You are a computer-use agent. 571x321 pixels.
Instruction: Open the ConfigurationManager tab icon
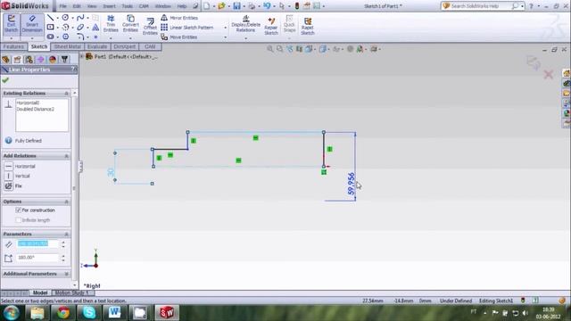point(29,60)
